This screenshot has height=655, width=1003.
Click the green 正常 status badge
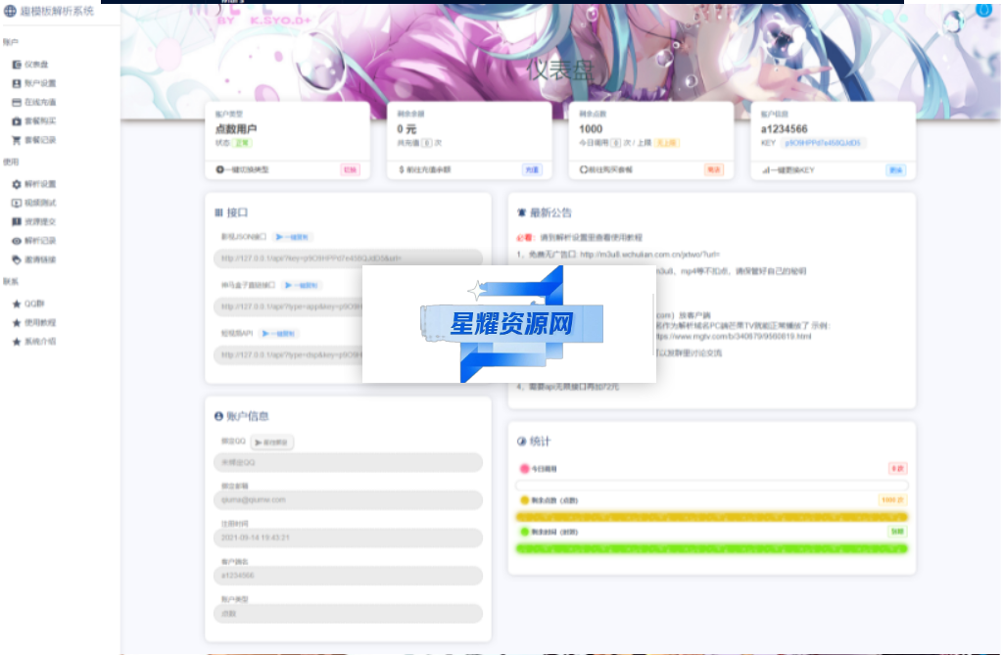pyautogui.click(x=243, y=143)
